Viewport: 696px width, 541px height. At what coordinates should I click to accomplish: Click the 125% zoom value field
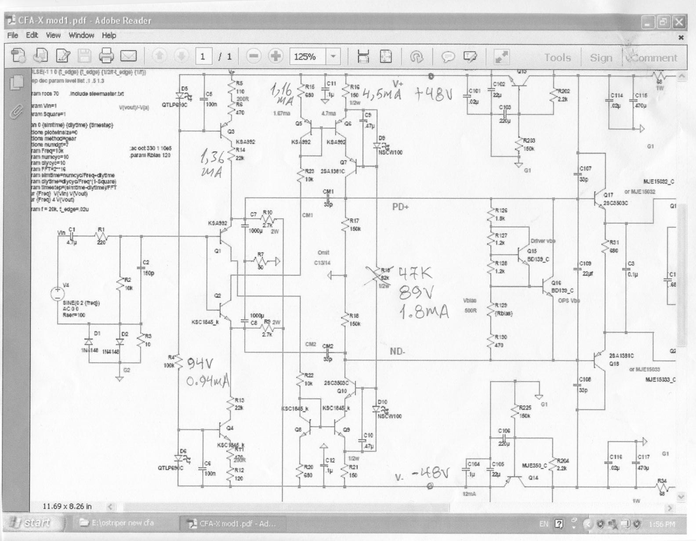(308, 56)
